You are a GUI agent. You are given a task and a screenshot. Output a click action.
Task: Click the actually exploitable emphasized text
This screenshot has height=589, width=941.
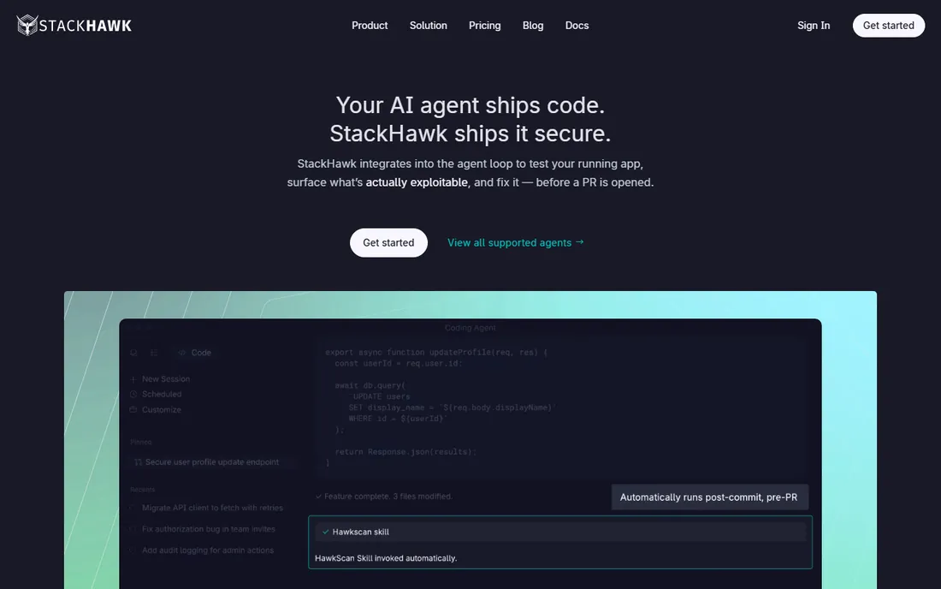point(417,182)
